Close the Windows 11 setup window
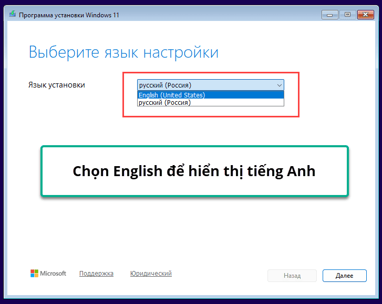This screenshot has height=304, width=382. point(365,15)
